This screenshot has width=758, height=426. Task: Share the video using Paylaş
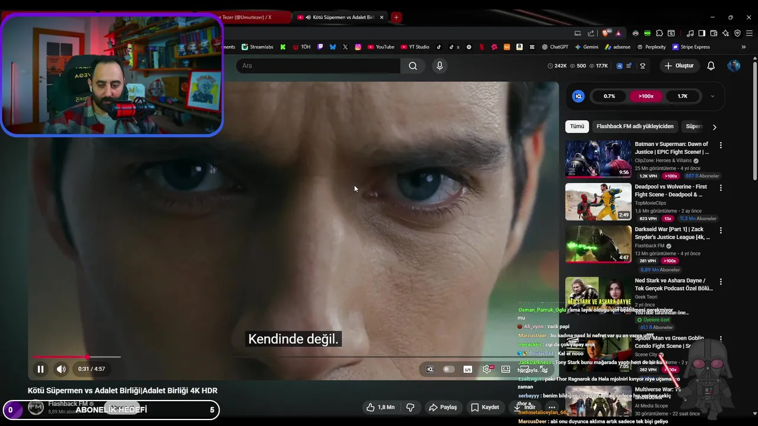click(443, 407)
